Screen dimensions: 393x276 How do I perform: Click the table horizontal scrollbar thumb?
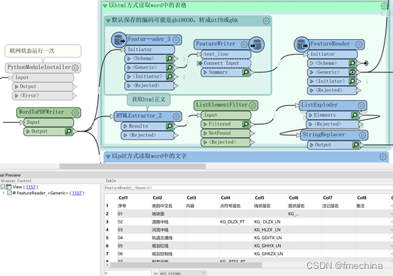[186, 265]
